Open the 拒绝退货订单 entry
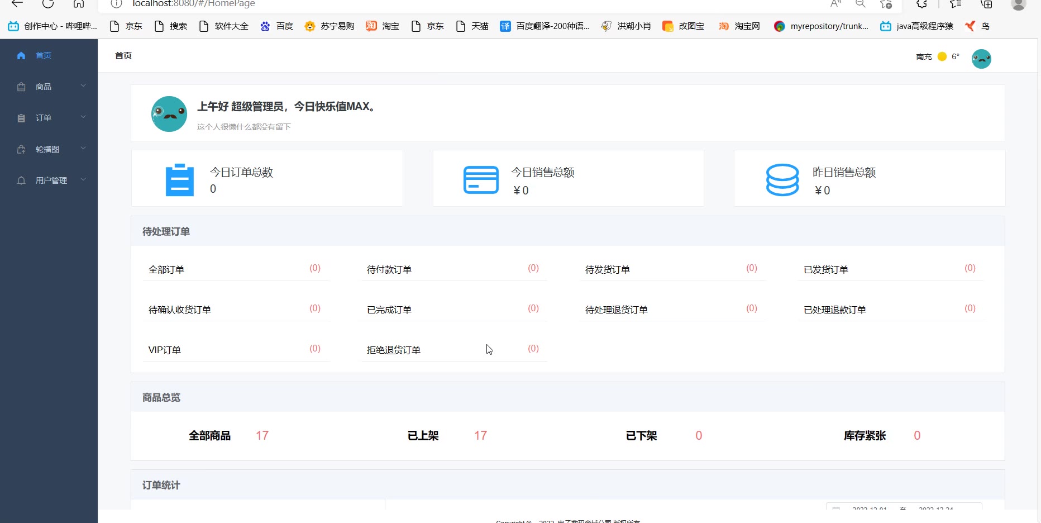The height and width of the screenshot is (523, 1041). (x=394, y=350)
